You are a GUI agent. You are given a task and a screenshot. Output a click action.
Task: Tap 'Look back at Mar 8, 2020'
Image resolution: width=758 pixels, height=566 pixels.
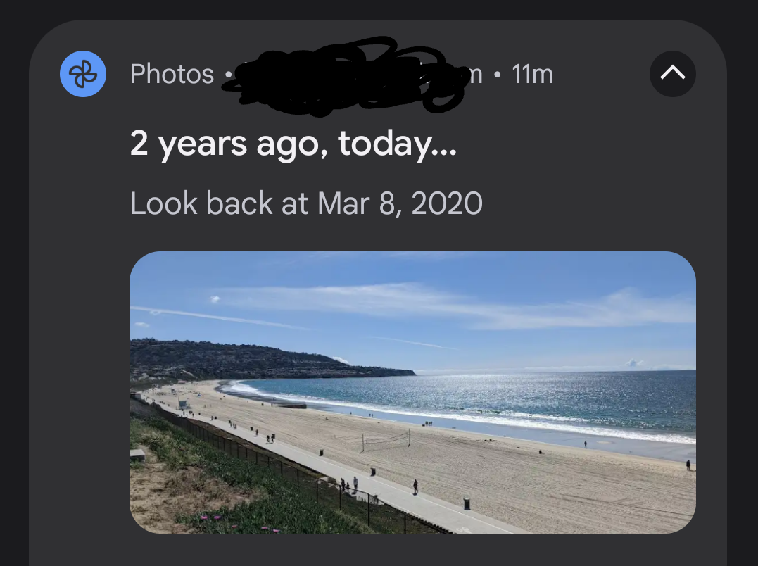click(305, 203)
